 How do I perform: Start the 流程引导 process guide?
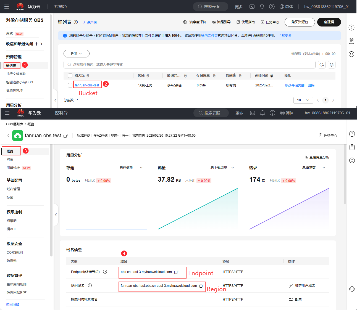click(x=221, y=22)
